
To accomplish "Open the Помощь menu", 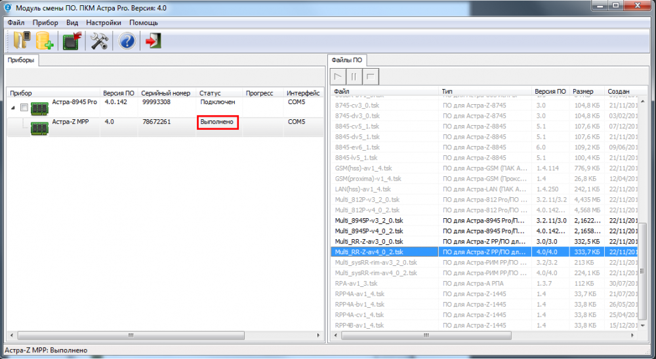I will tap(144, 22).
